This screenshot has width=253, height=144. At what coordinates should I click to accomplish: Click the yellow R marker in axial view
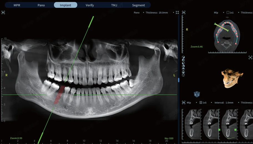click(x=187, y=30)
